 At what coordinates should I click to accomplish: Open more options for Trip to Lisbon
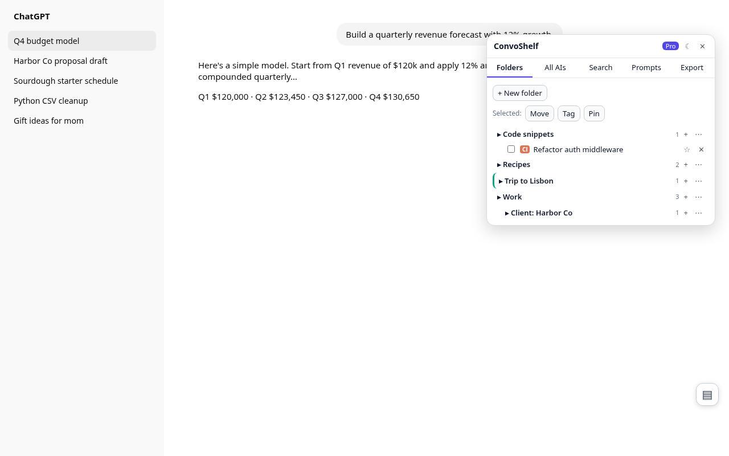pyautogui.click(x=698, y=181)
